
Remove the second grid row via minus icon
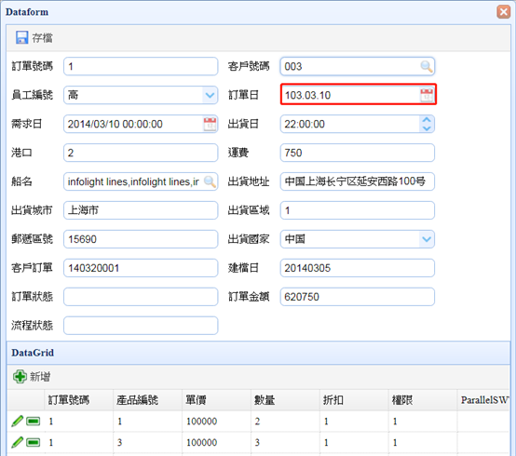(x=34, y=442)
